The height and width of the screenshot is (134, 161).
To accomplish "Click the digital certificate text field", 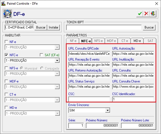I will point(19,27).
